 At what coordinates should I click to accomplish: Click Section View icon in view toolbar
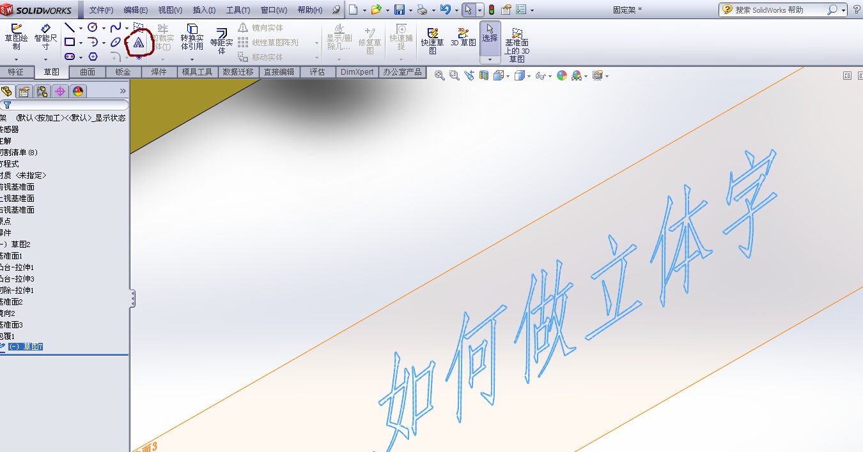pos(484,75)
